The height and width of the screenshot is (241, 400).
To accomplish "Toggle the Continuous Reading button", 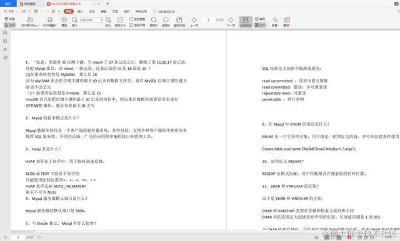I will tap(246, 22).
